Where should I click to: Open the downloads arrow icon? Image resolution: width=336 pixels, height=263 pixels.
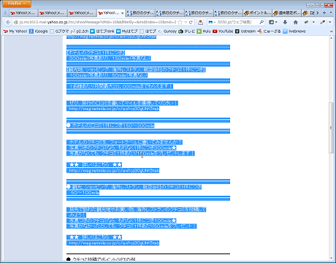pyautogui.click(x=285, y=22)
